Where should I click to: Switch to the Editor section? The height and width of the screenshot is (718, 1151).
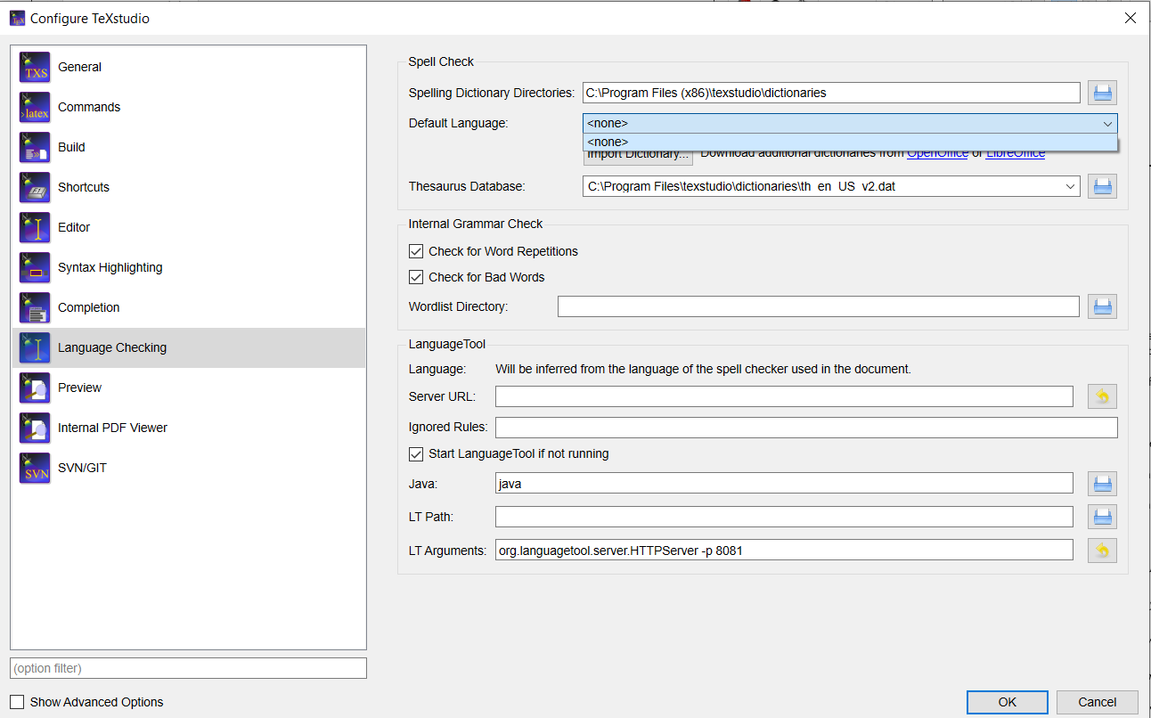(74, 227)
